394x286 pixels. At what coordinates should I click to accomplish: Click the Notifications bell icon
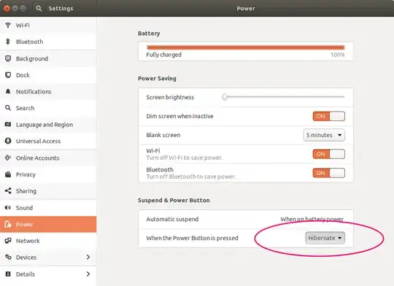pyautogui.click(x=8, y=91)
